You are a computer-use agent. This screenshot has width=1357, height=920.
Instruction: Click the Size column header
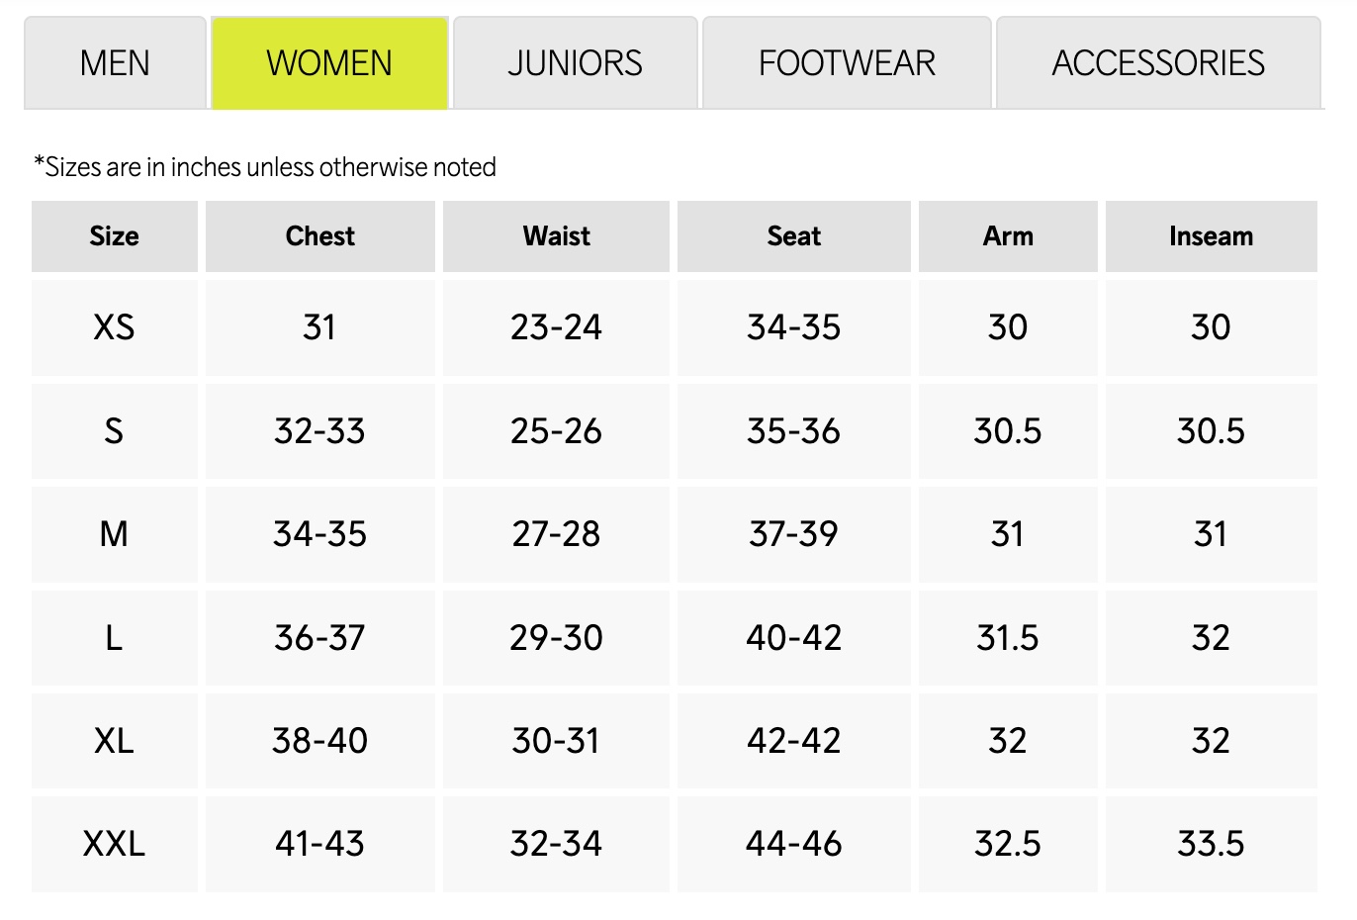114,236
